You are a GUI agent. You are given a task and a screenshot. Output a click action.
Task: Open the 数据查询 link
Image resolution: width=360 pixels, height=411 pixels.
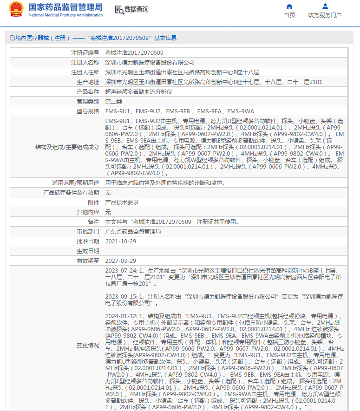tap(137, 9)
